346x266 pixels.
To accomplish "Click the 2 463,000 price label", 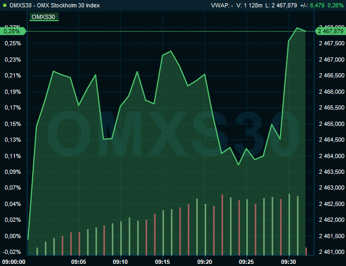I will [x=332, y=188].
